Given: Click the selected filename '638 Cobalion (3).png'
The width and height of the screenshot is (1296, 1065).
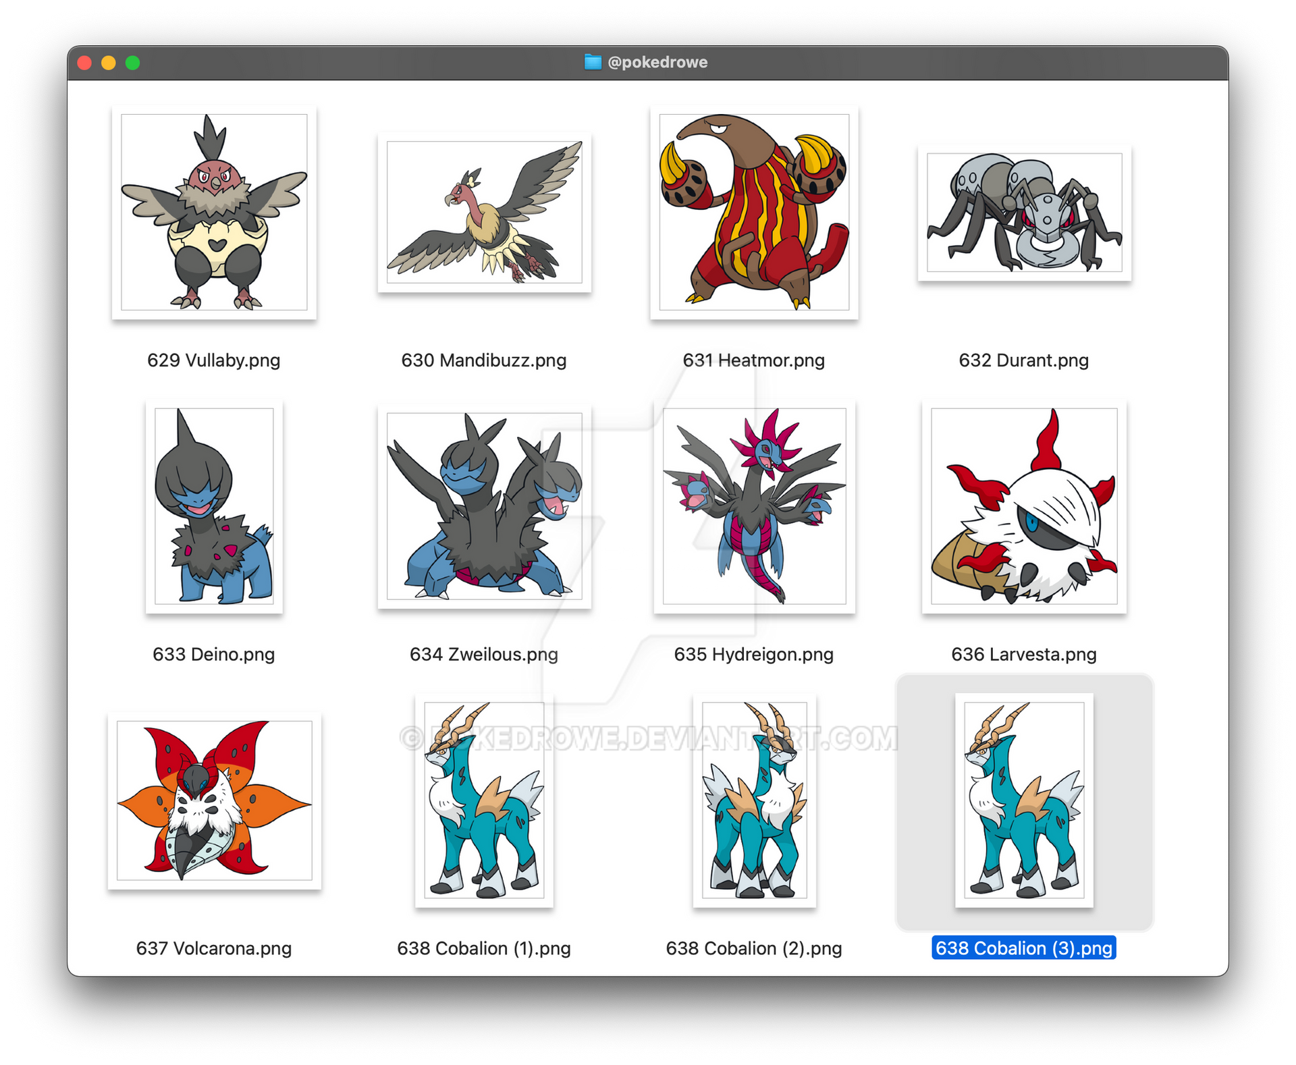Looking at the screenshot, I should pyautogui.click(x=1024, y=948).
